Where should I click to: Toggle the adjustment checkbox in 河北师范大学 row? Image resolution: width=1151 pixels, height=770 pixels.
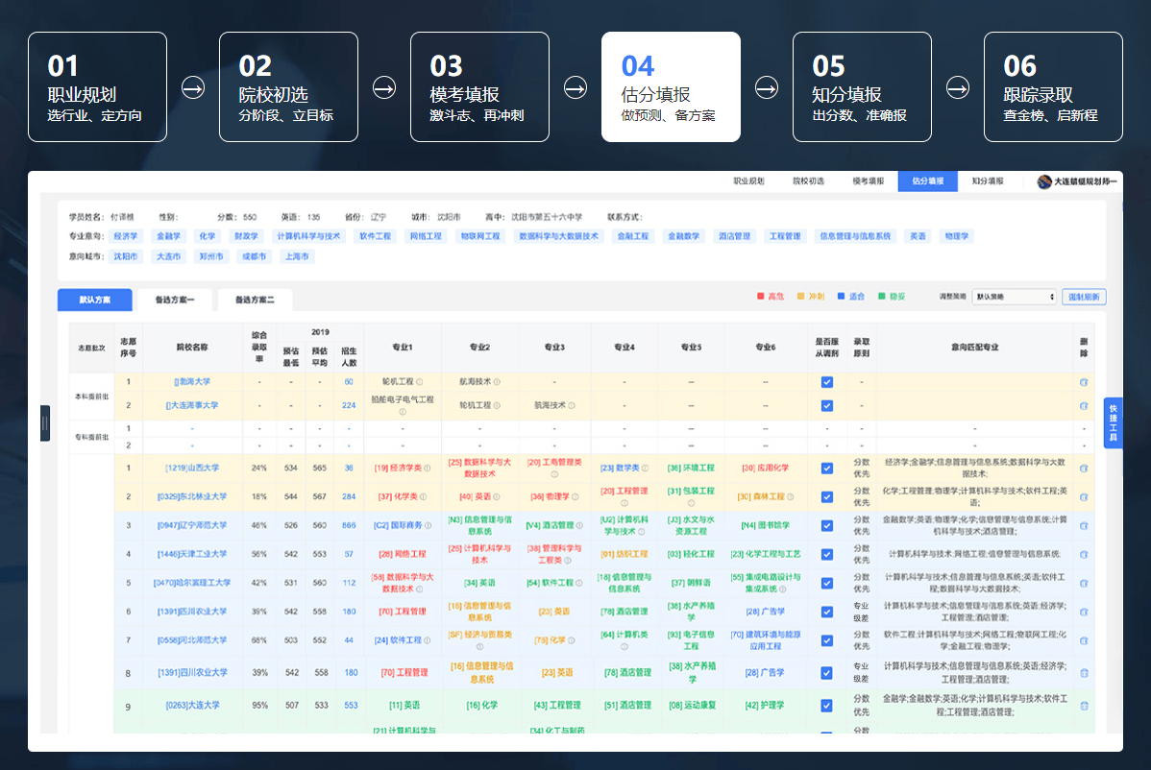(x=826, y=640)
